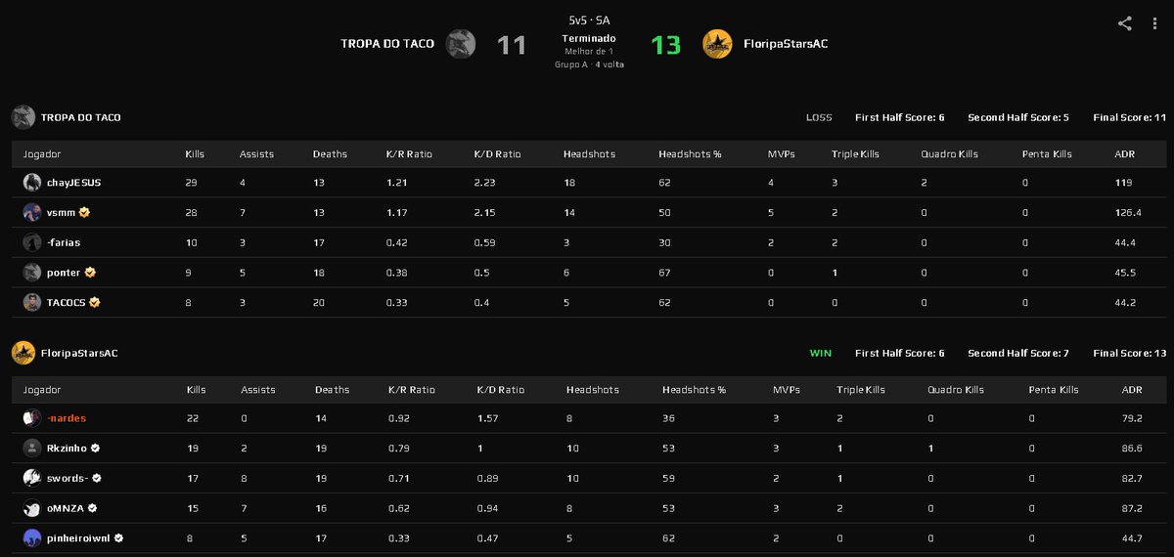Image resolution: width=1174 pixels, height=557 pixels.
Task: Open -nardes player profile link
Action: pos(67,418)
